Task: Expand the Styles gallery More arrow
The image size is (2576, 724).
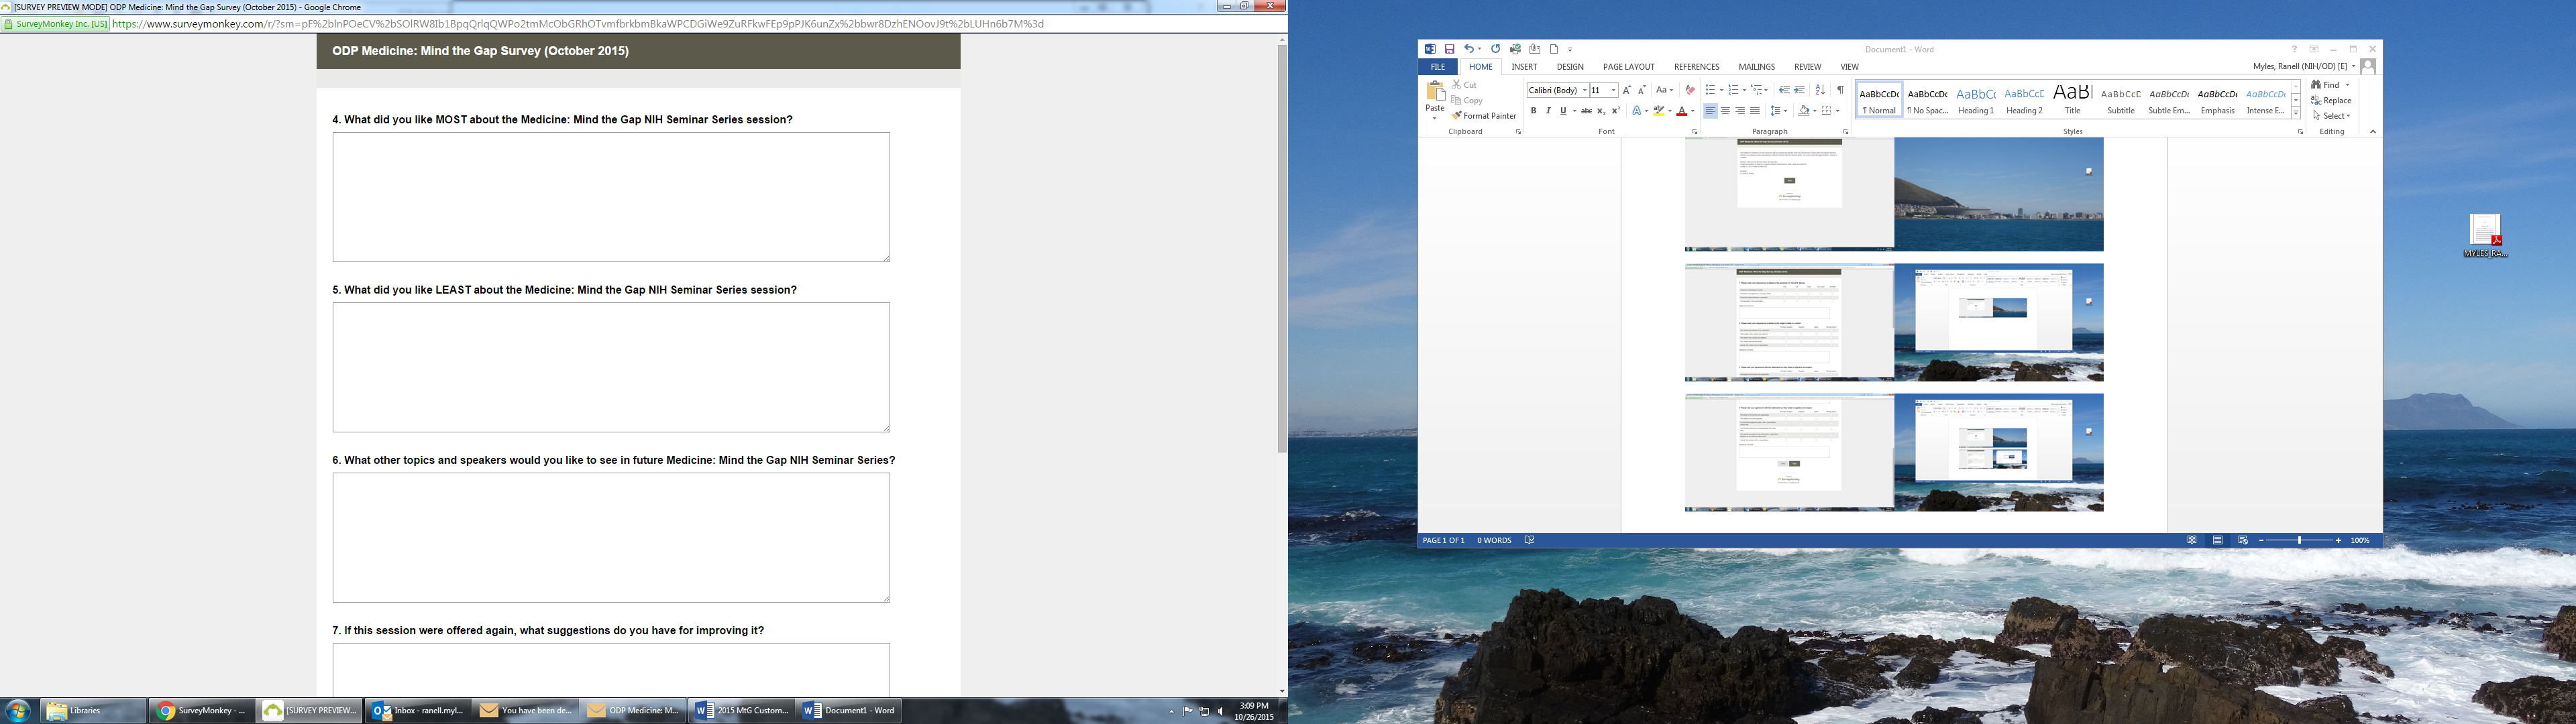Action: click(x=2296, y=114)
